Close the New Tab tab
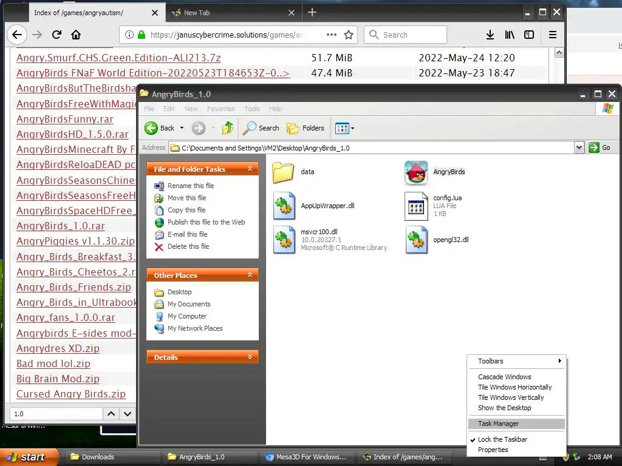The width and height of the screenshot is (622, 466). tap(292, 13)
